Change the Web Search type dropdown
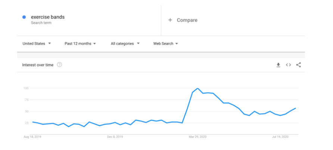This screenshot has width=333, height=150. (165, 44)
